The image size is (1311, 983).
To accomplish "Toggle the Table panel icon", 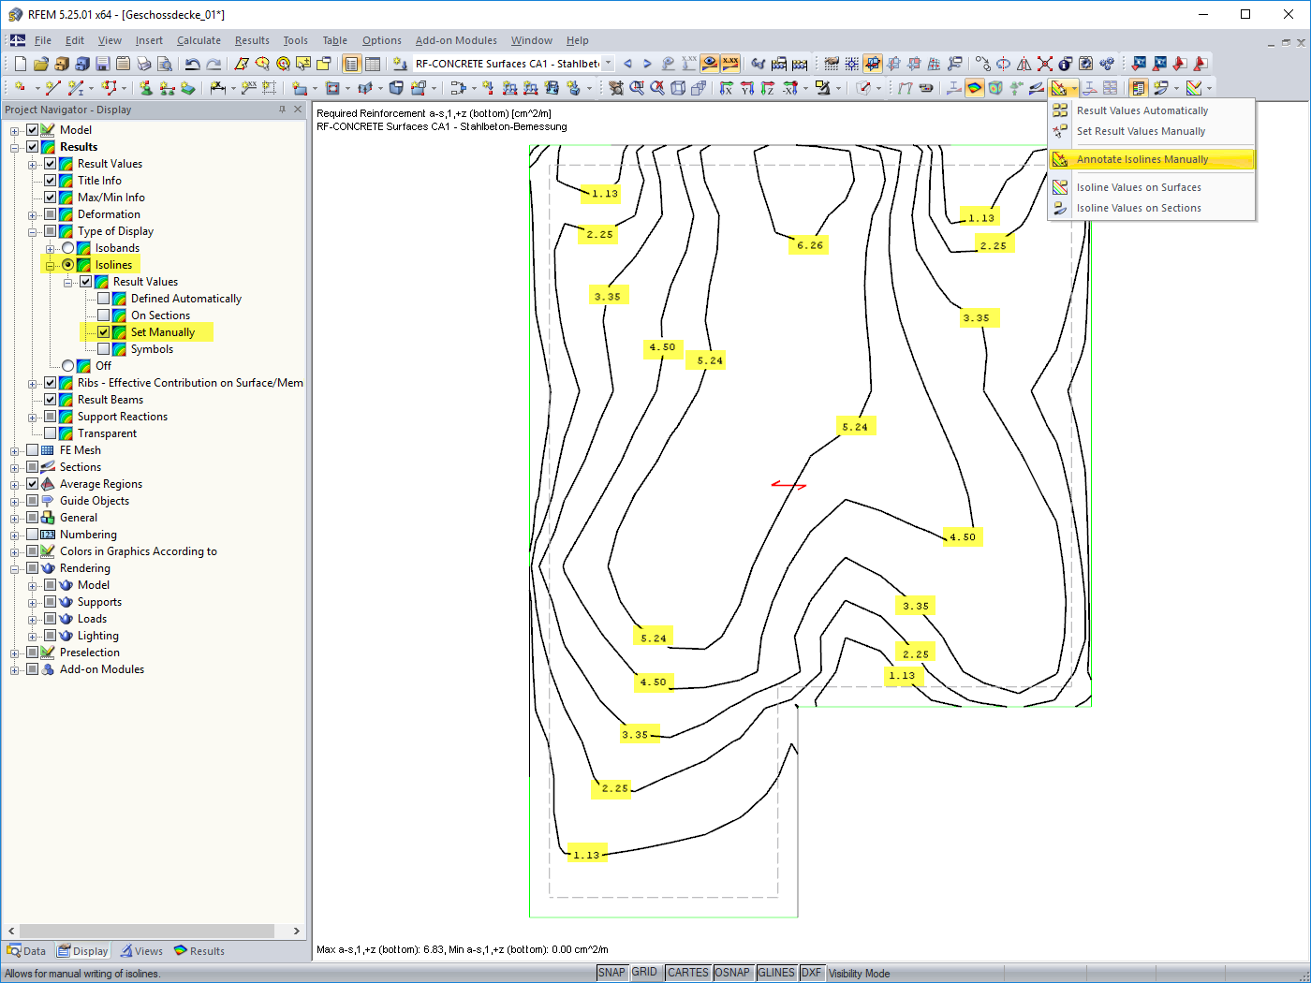I will coord(373,64).
